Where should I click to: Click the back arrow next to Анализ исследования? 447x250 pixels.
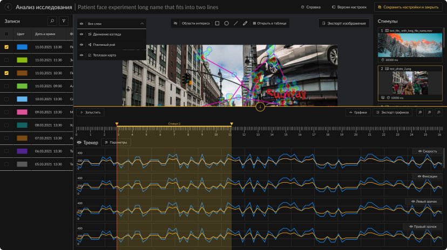(8, 8)
